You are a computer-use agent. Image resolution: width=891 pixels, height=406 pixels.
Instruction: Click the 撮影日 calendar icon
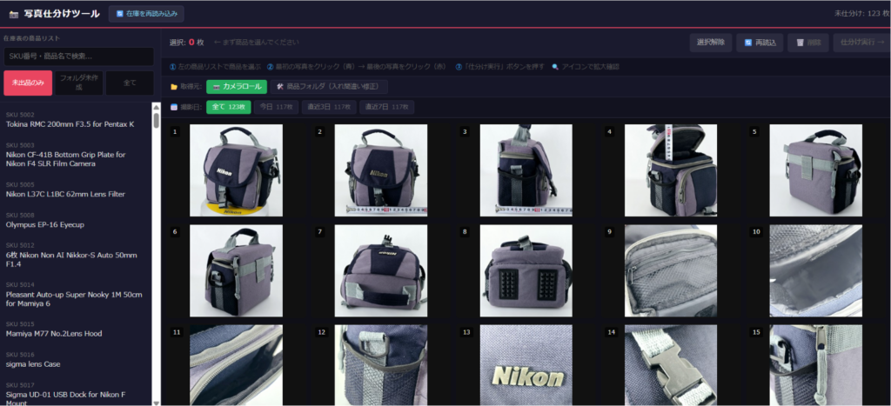coord(174,107)
